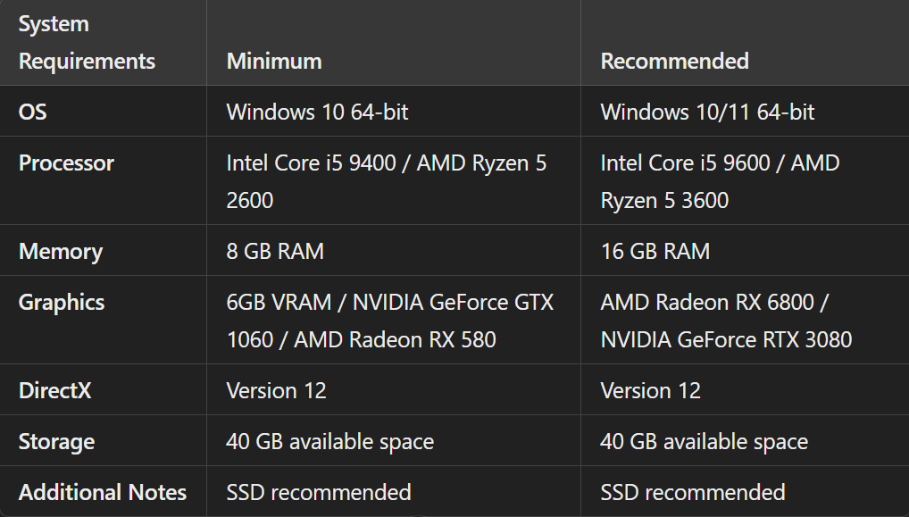The image size is (909, 517).
Task: Click the Minimum column header
Action: click(274, 62)
